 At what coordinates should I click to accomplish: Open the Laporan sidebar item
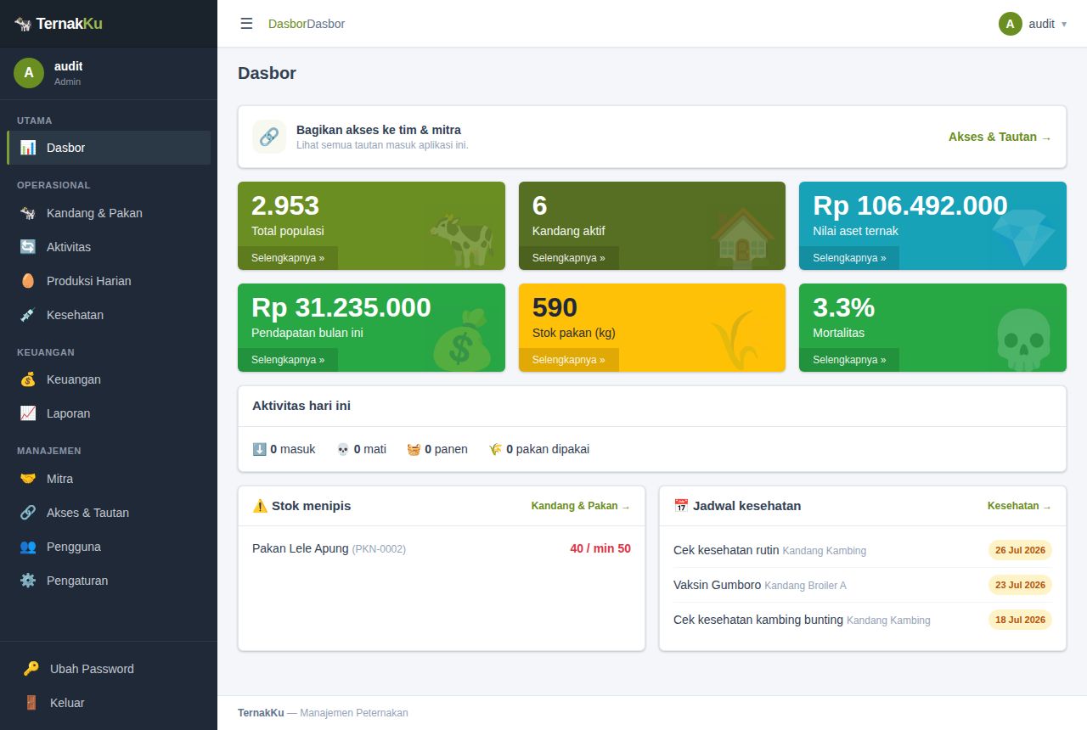(x=109, y=413)
